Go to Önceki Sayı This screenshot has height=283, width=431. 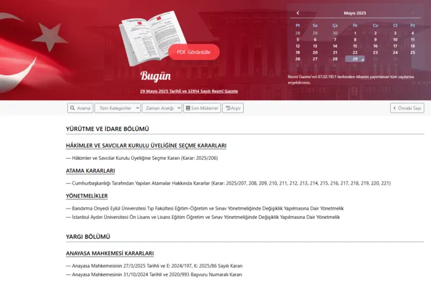(x=407, y=108)
